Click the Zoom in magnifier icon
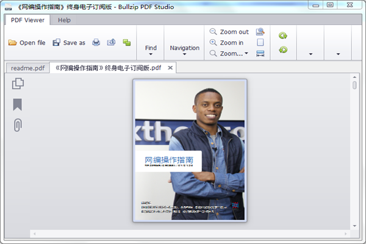366x244 pixels. [x=213, y=43]
